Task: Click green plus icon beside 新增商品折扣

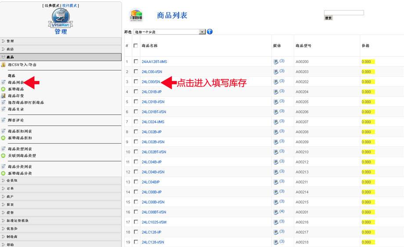Action: (4, 138)
